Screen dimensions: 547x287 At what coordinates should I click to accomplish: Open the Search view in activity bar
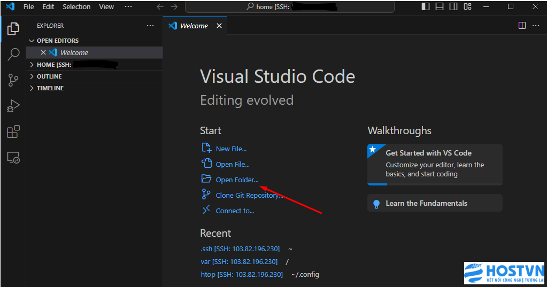tap(13, 55)
